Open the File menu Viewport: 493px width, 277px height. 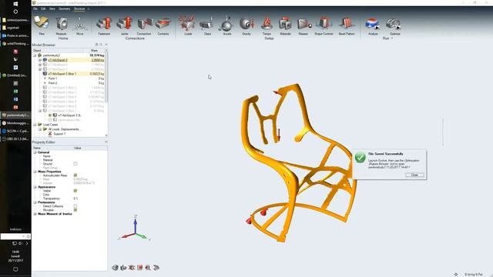point(35,8)
